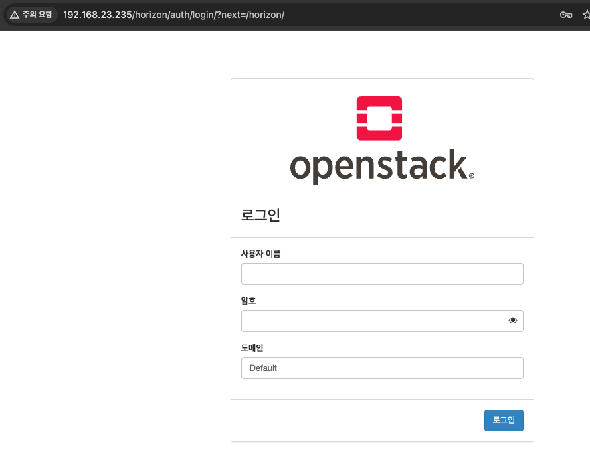Click the 암호 label
The height and width of the screenshot is (466, 590).
pos(248,301)
